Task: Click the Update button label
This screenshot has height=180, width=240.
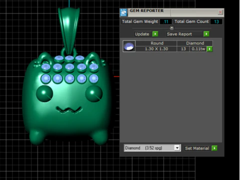Action: [x=142, y=34]
